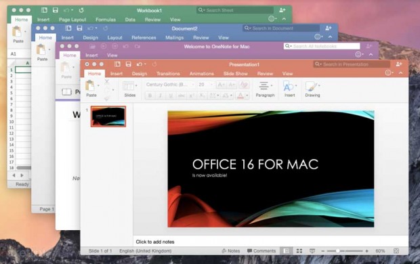Click the Paragraph button in ribbon
The width and height of the screenshot is (420, 264).
(x=265, y=89)
